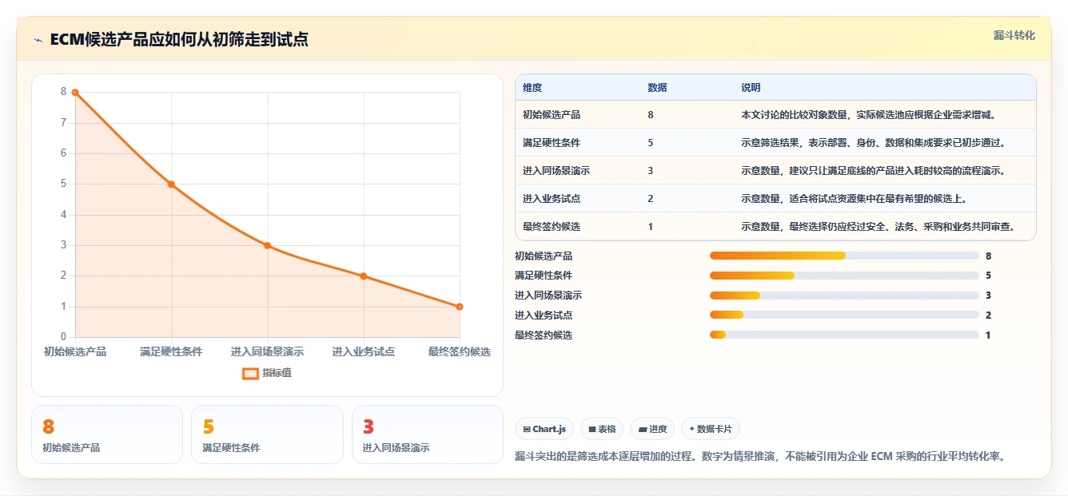Click the 漏斗转化 label

[x=1014, y=36]
